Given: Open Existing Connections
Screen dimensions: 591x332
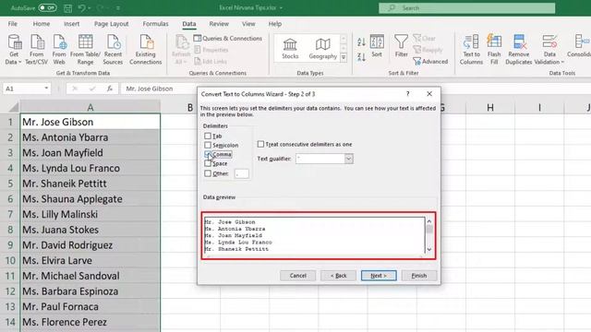Looking at the screenshot, I should pyautogui.click(x=146, y=50).
